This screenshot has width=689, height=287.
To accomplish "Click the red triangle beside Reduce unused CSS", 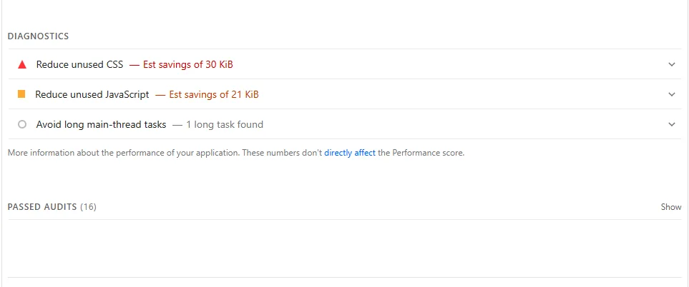I will coord(22,65).
